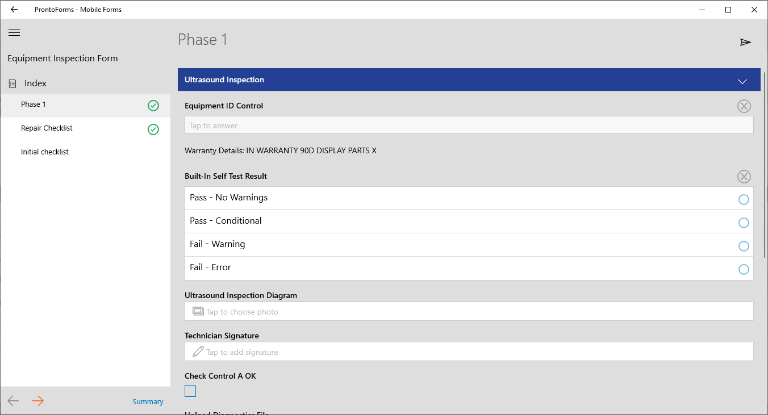
Task: Open the photo picker for Ultrasound Inspection Diagram
Action: coord(469,311)
